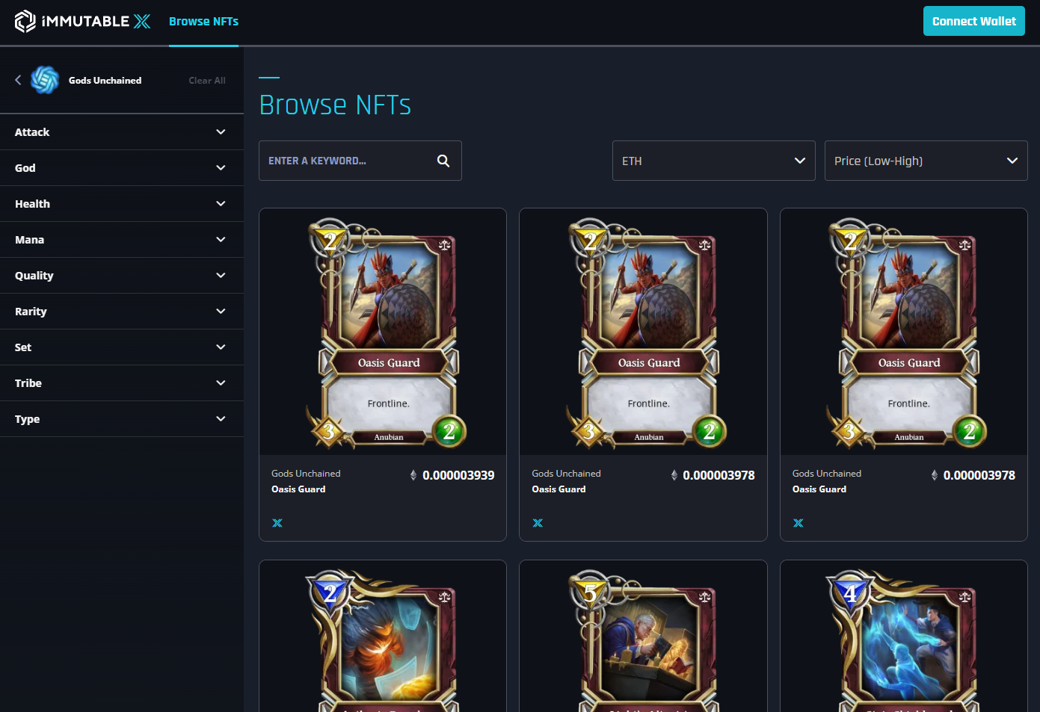Click Clear All filters link
This screenshot has height=712, width=1040.
pos(207,81)
